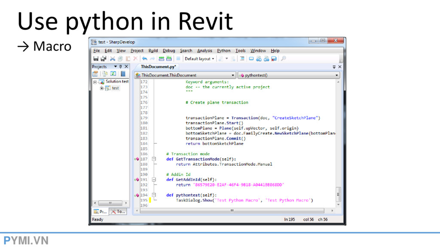Click the Show all files icon
Screen dimensions: 440x247
[x=105, y=74]
